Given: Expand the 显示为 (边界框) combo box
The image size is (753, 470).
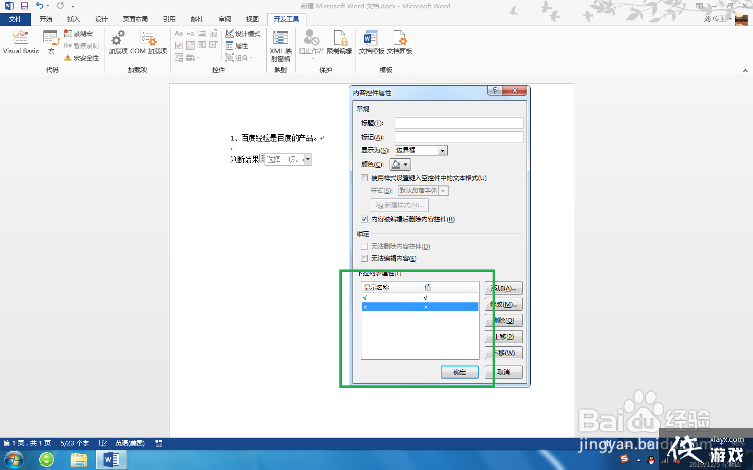Looking at the screenshot, I should [442, 150].
